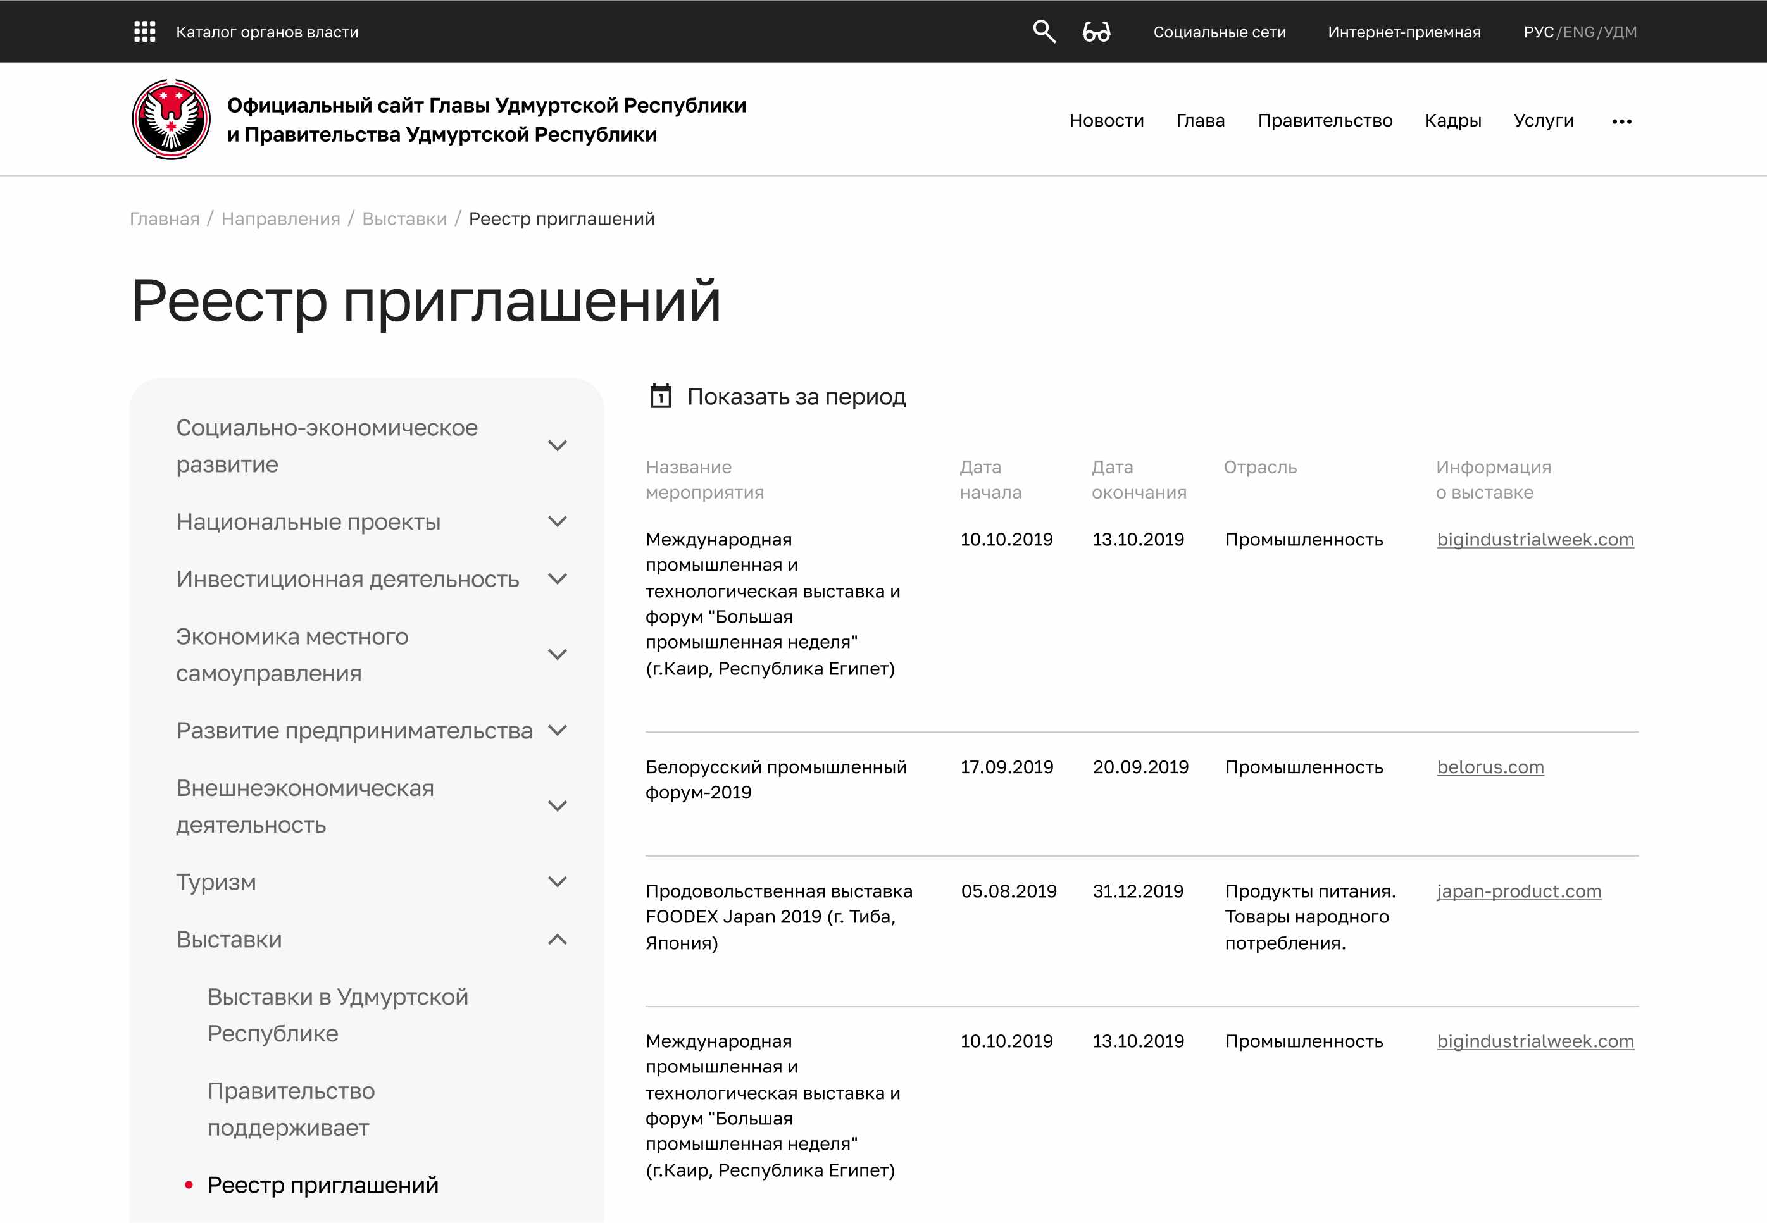
Task: Switch language to УДМ
Action: tap(1620, 32)
